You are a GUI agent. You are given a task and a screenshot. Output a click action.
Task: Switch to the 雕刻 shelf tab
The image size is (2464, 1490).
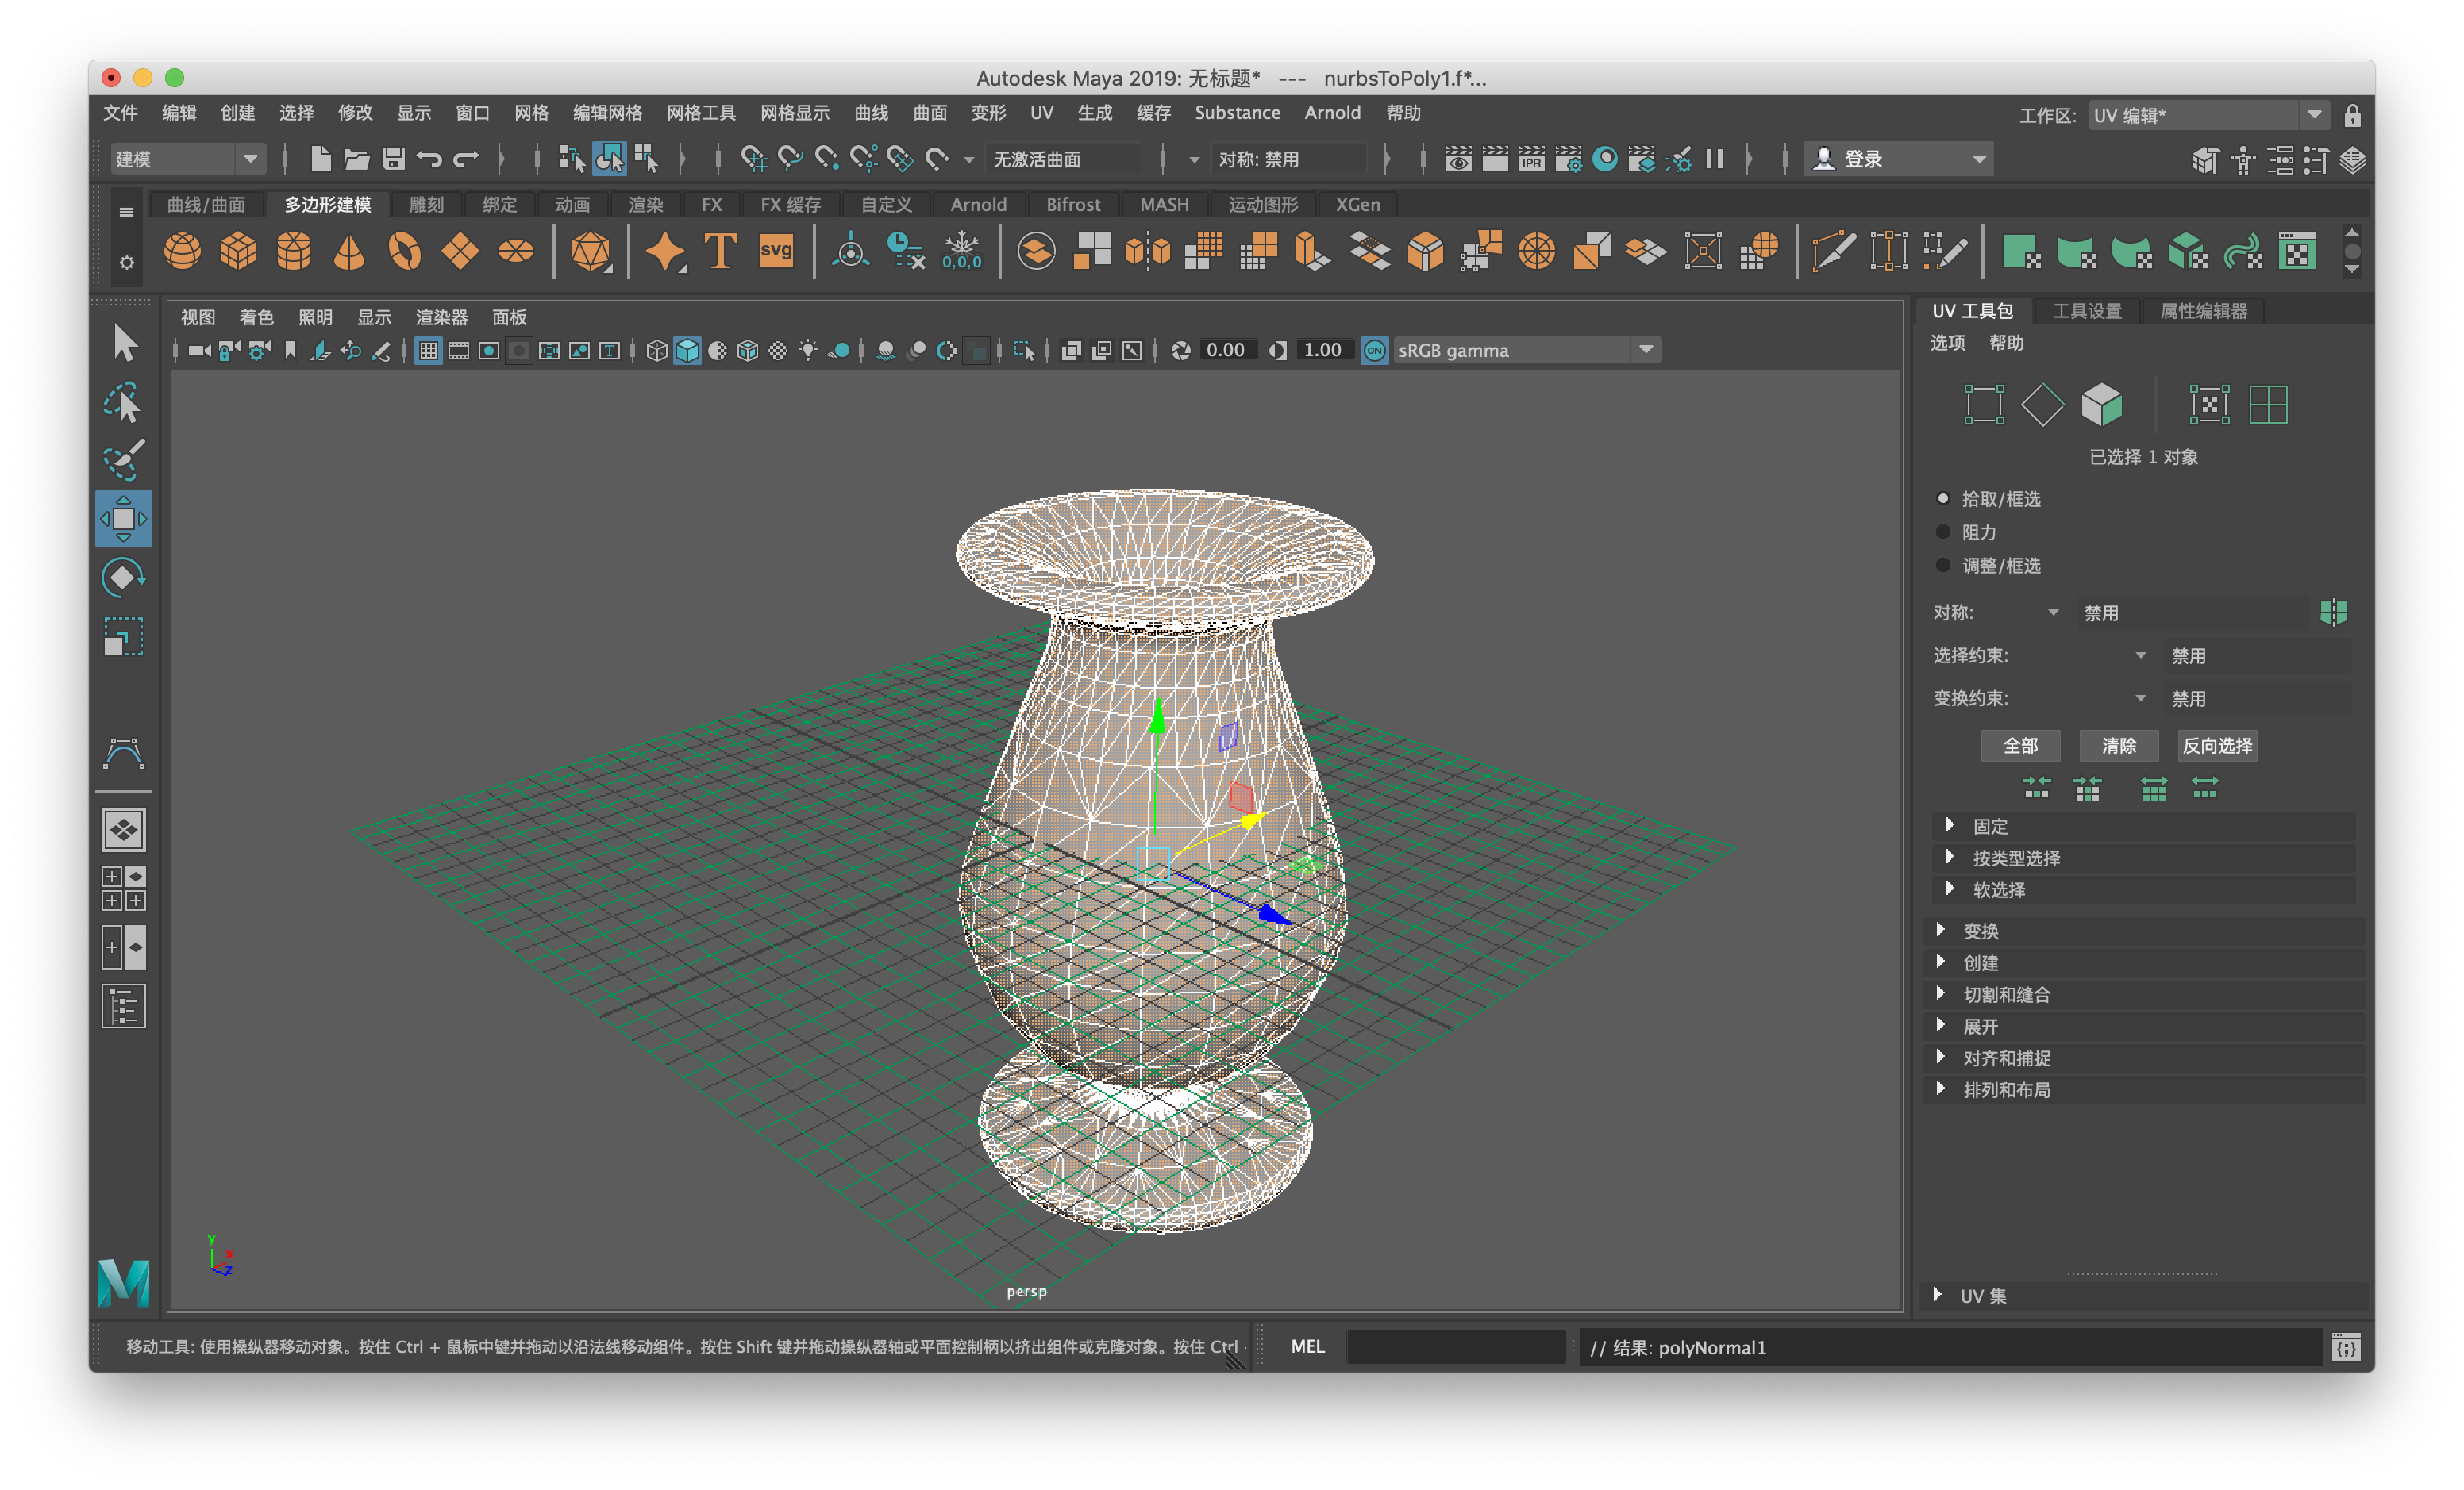click(427, 205)
